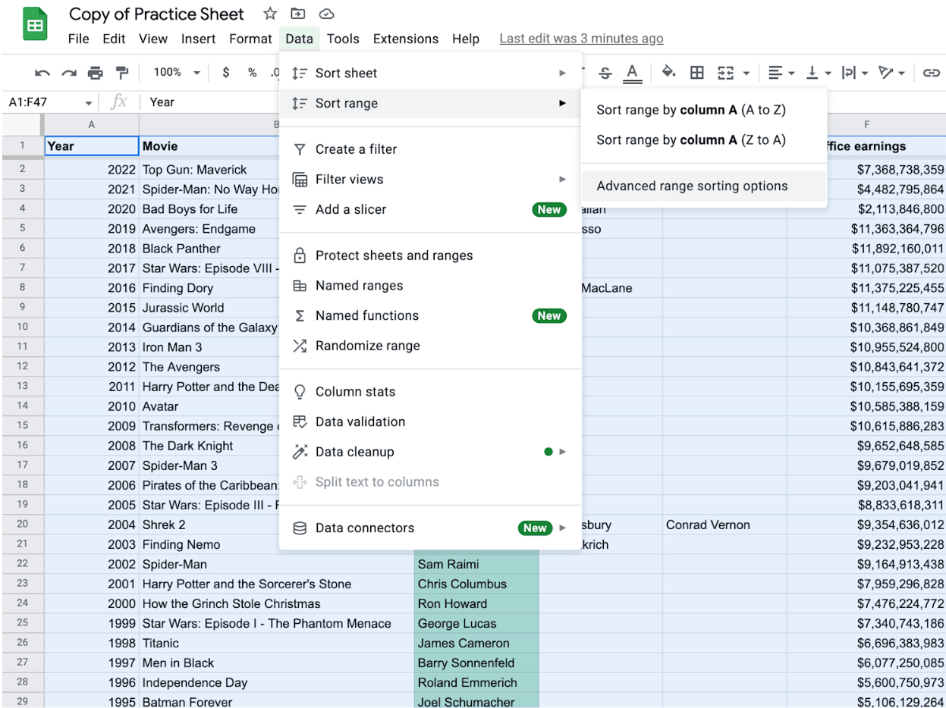This screenshot has width=946, height=708.
Task: Format selection as currency
Action: point(225,73)
